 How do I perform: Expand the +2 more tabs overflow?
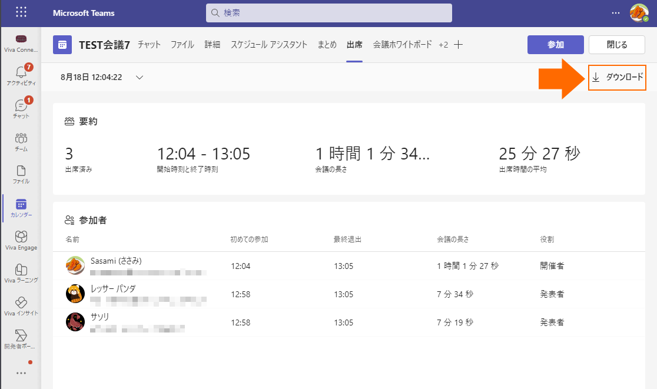point(443,45)
